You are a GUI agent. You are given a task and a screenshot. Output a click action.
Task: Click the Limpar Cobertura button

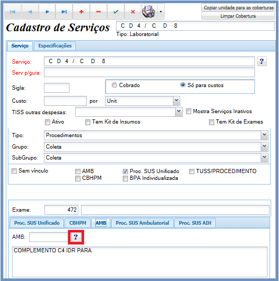pyautogui.click(x=238, y=16)
